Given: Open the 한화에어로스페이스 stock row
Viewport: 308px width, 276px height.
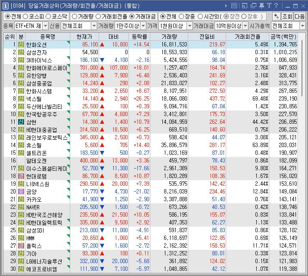Looking at the screenshot, I should (x=150, y=68).
